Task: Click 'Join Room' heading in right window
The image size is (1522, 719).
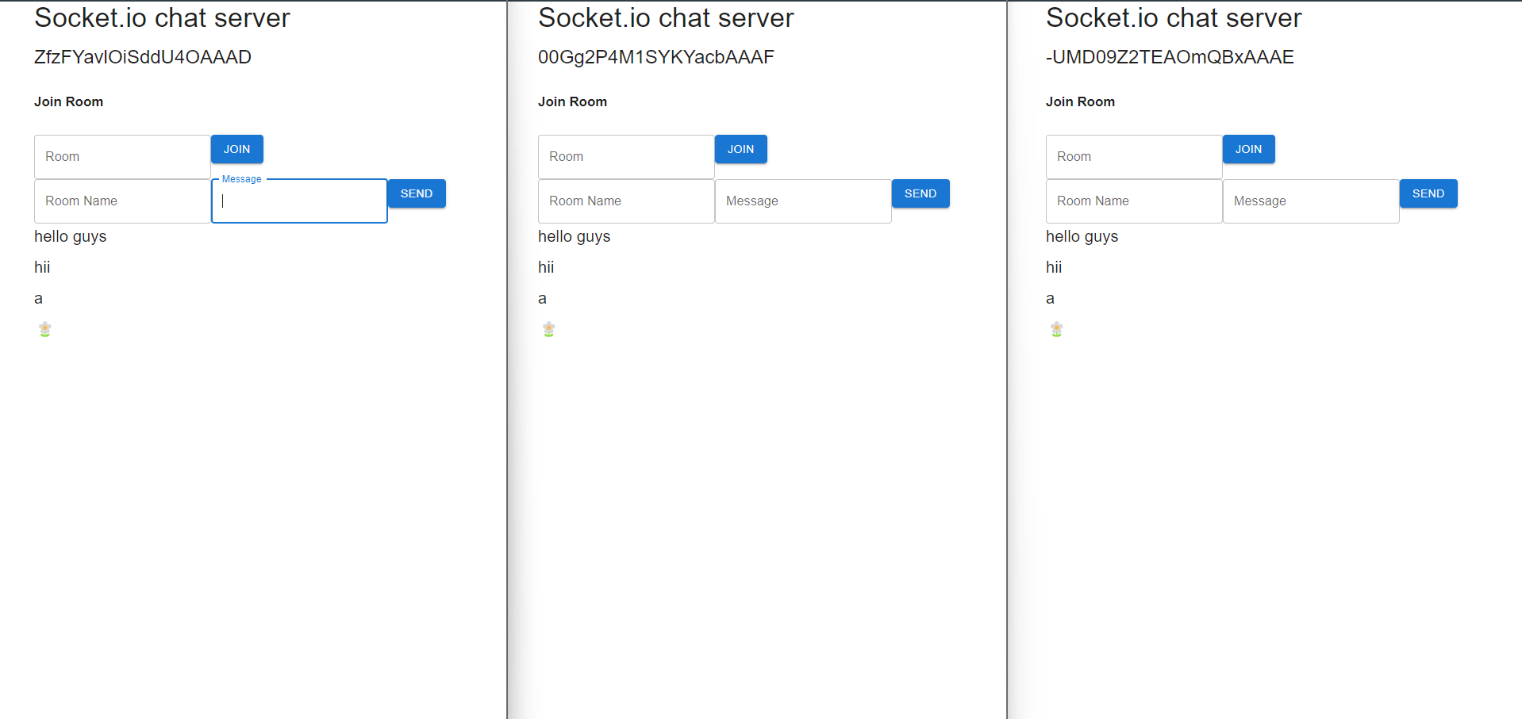Action: 1081,101
